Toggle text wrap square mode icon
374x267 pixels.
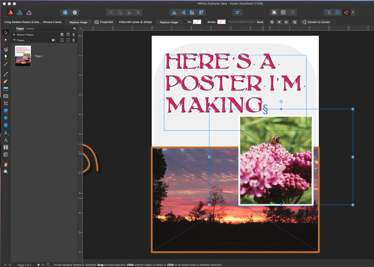[274, 12]
